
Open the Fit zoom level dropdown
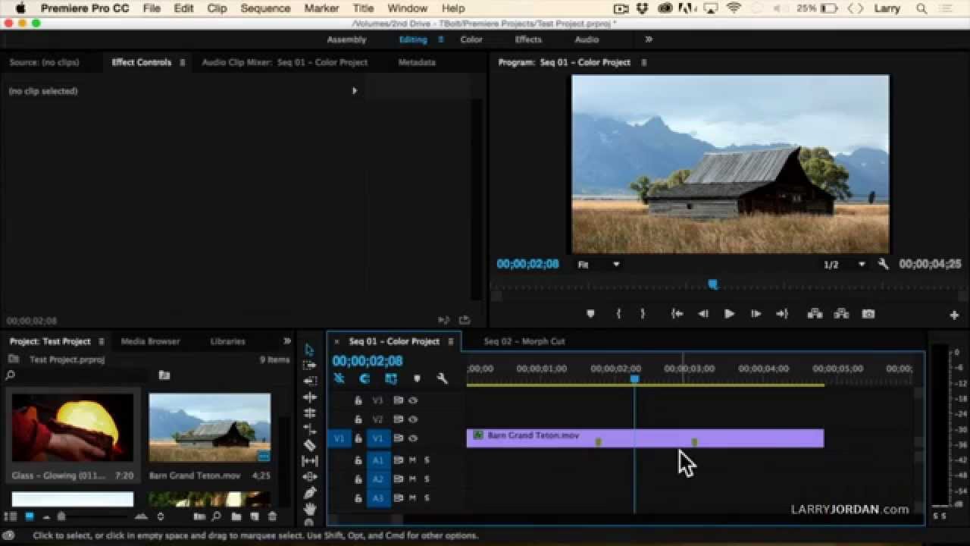(599, 265)
